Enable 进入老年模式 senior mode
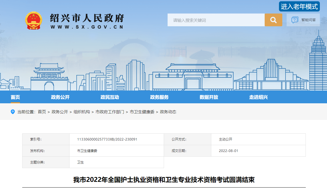327x189 pixels. (299, 7)
